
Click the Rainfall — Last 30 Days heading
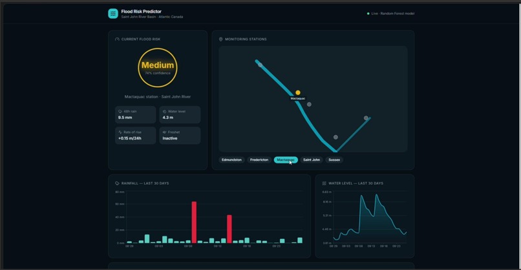click(x=145, y=183)
